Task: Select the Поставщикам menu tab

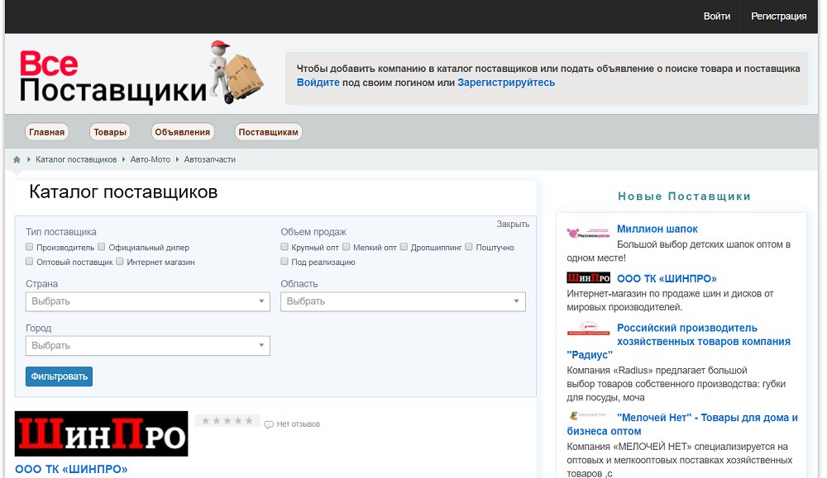Action: [268, 132]
